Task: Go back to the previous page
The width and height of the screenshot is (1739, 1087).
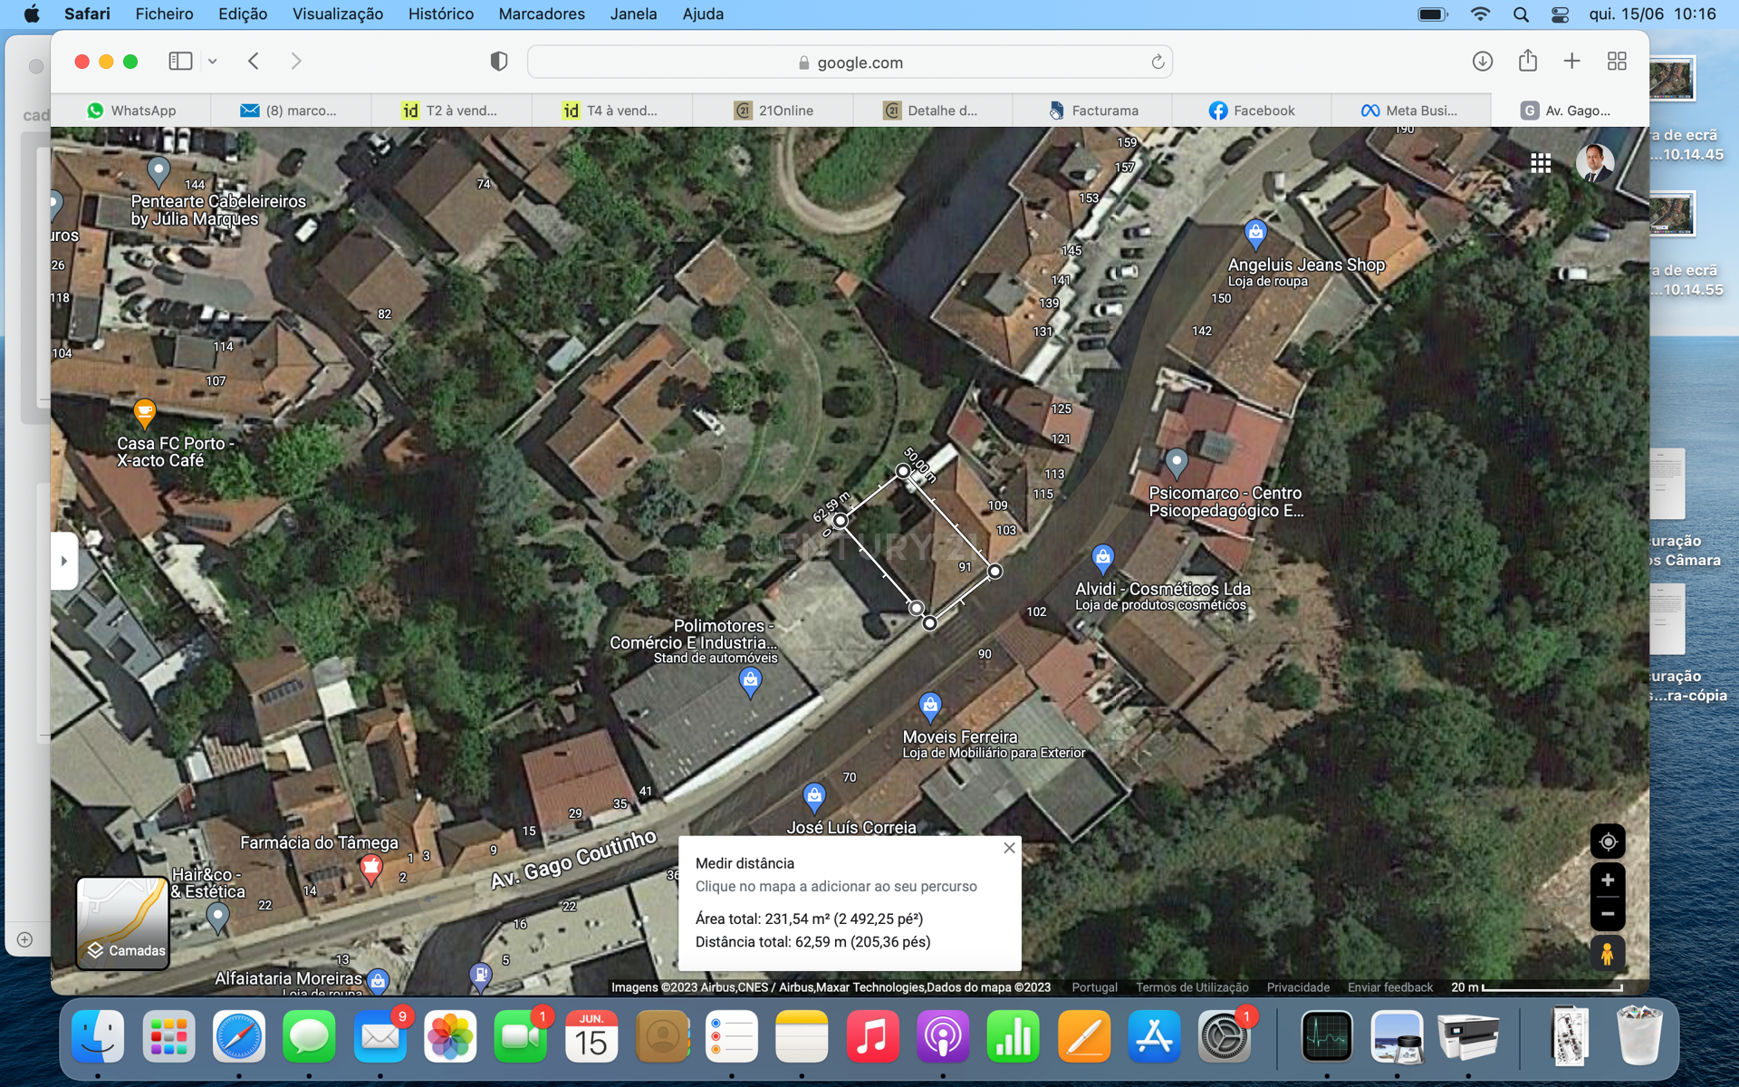Action: pos(254,62)
